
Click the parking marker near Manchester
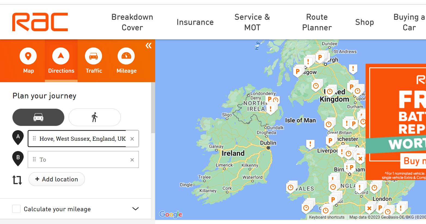[330, 141]
